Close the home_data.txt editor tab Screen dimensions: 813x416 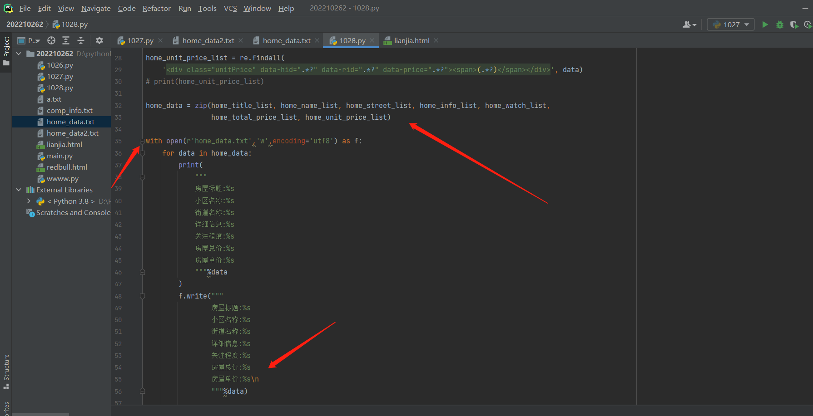coord(317,40)
